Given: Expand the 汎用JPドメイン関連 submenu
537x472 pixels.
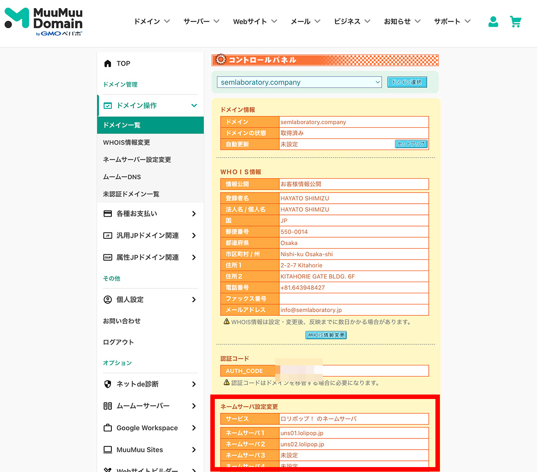Looking at the screenshot, I should [194, 236].
